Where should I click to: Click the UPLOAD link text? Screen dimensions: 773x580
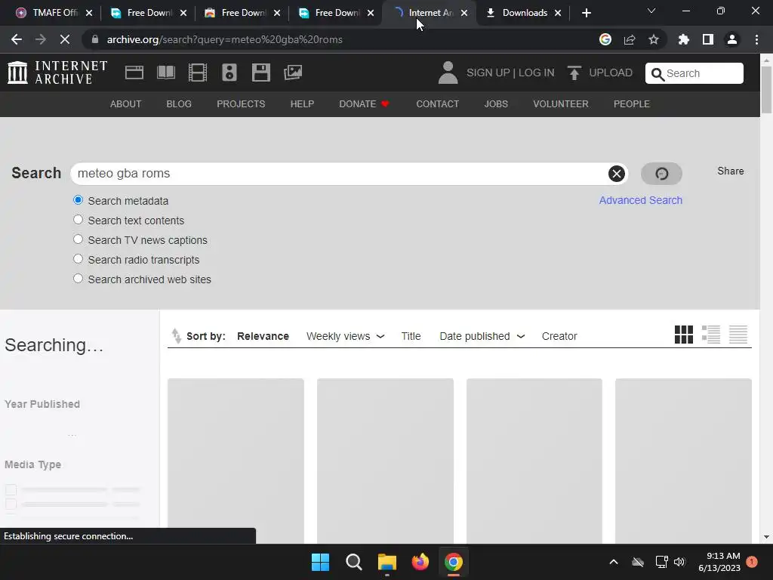610,72
